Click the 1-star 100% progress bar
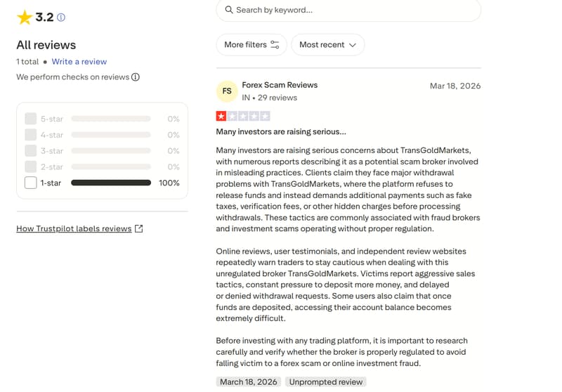The height and width of the screenshot is (392, 562). (111, 183)
